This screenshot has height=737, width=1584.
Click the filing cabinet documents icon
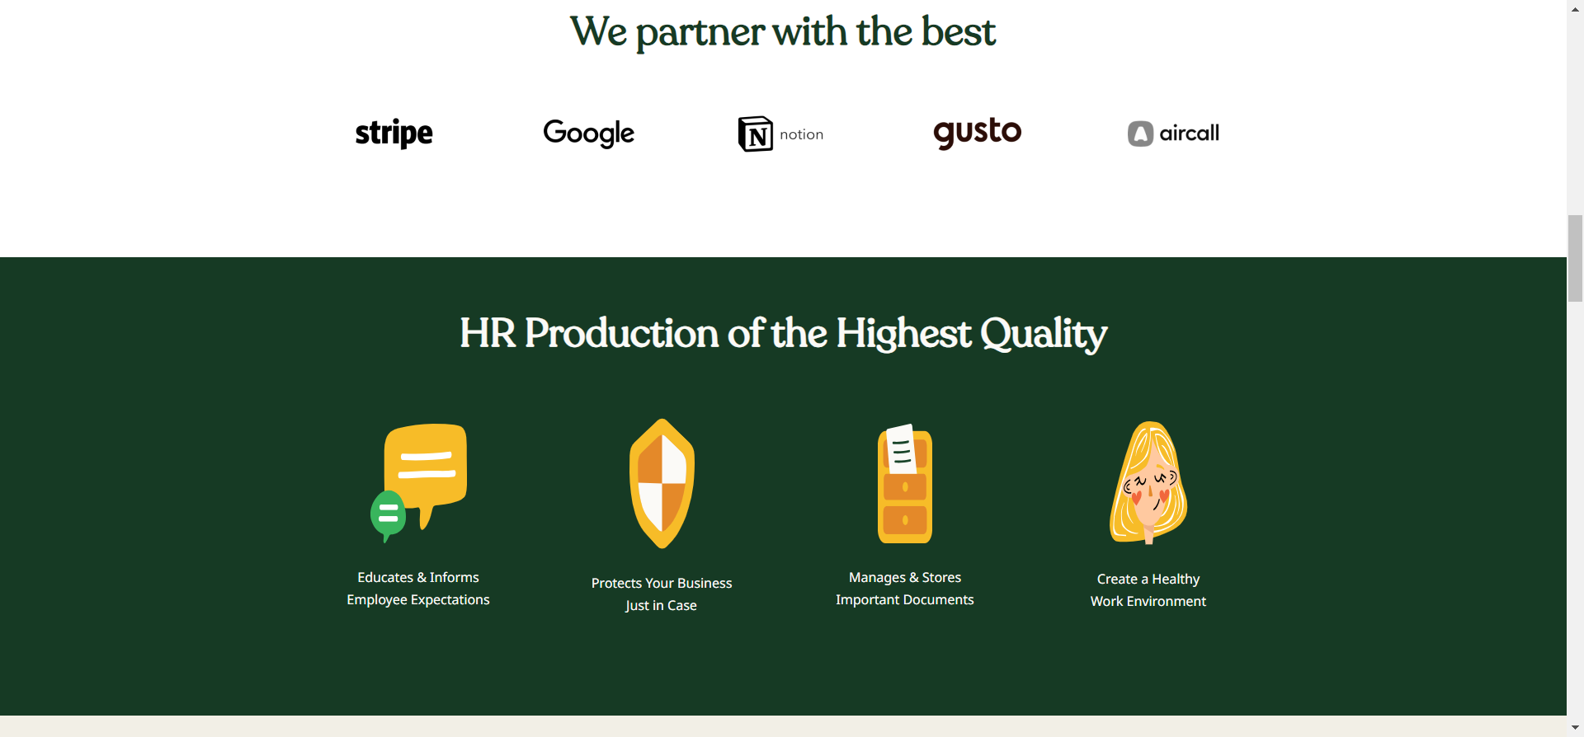coord(905,484)
